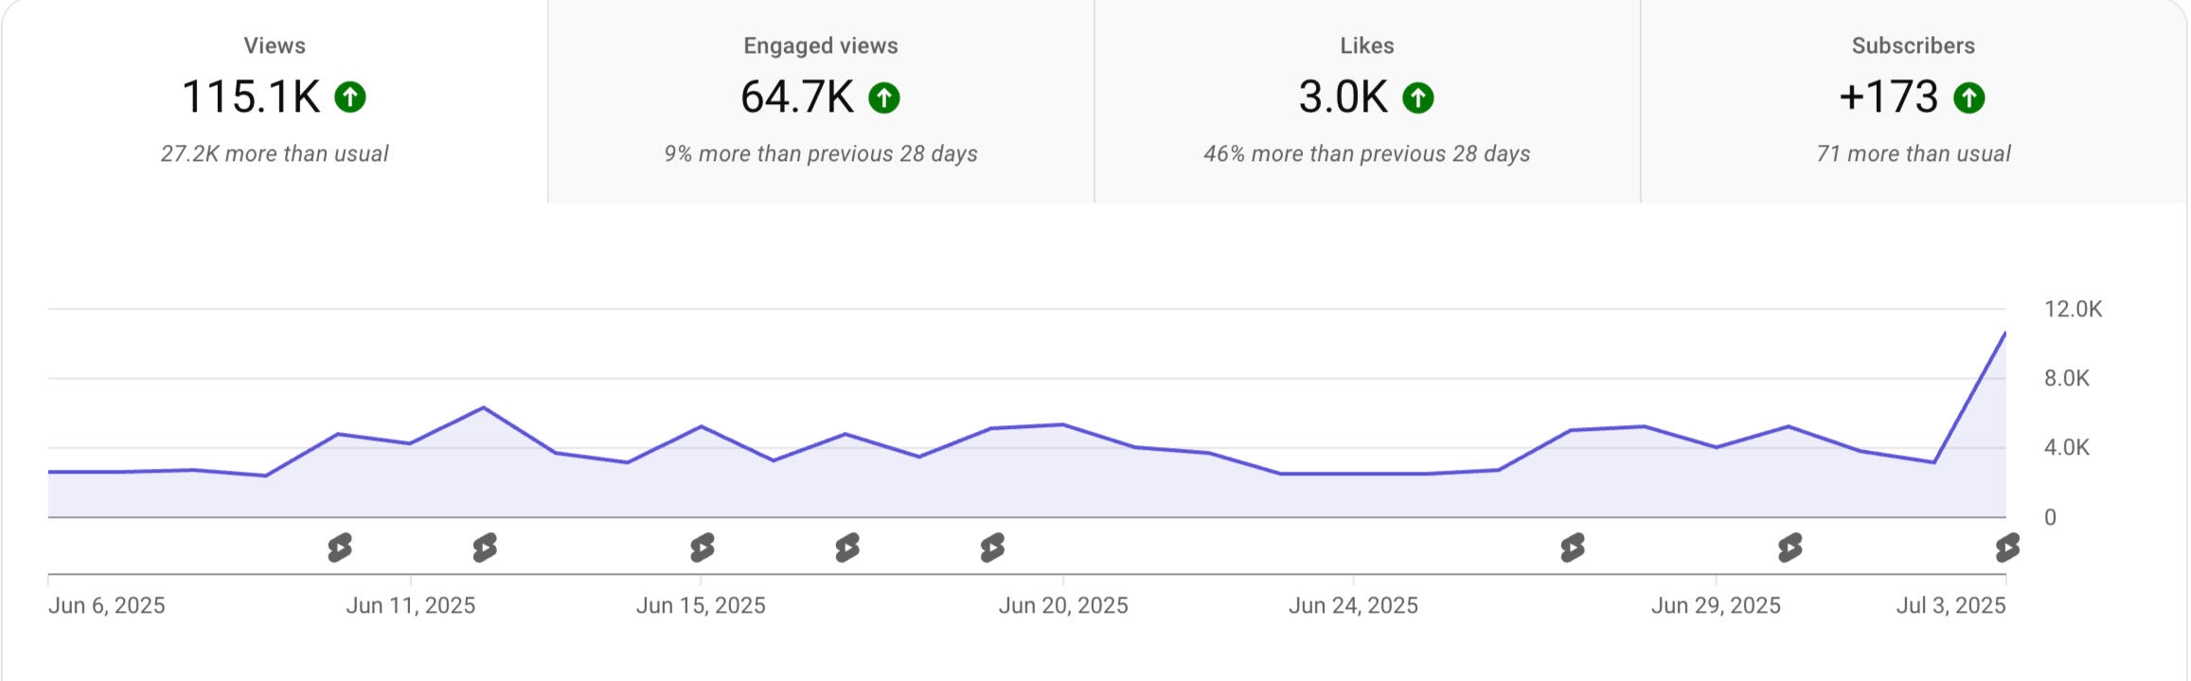Select the green trend arrow beside 3.0K

[1417, 97]
